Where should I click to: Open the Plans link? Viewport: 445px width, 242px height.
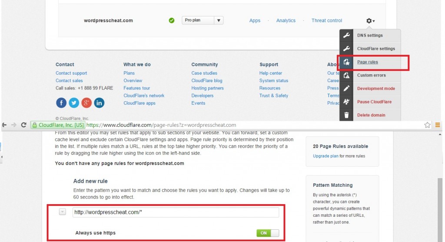(x=129, y=73)
